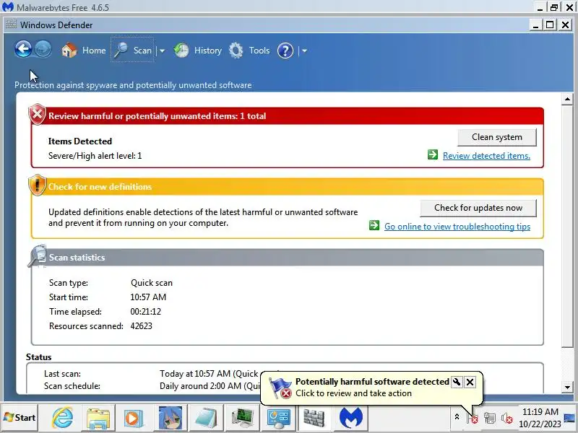Click the muted volume tray icon
578x433 pixels.
click(507, 418)
